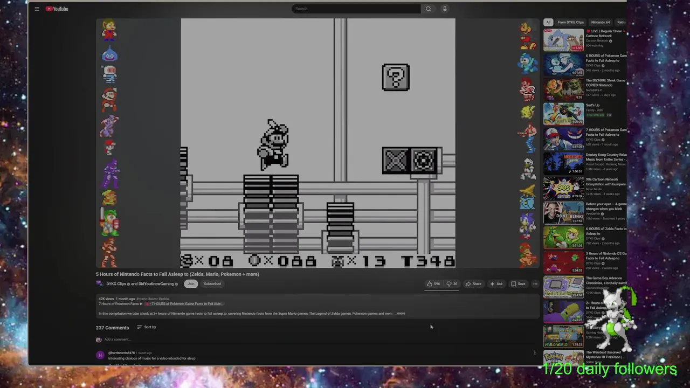The width and height of the screenshot is (690, 388).
Task: Open the Mario World 1:18:25 video thumbnail
Action: click(563, 337)
